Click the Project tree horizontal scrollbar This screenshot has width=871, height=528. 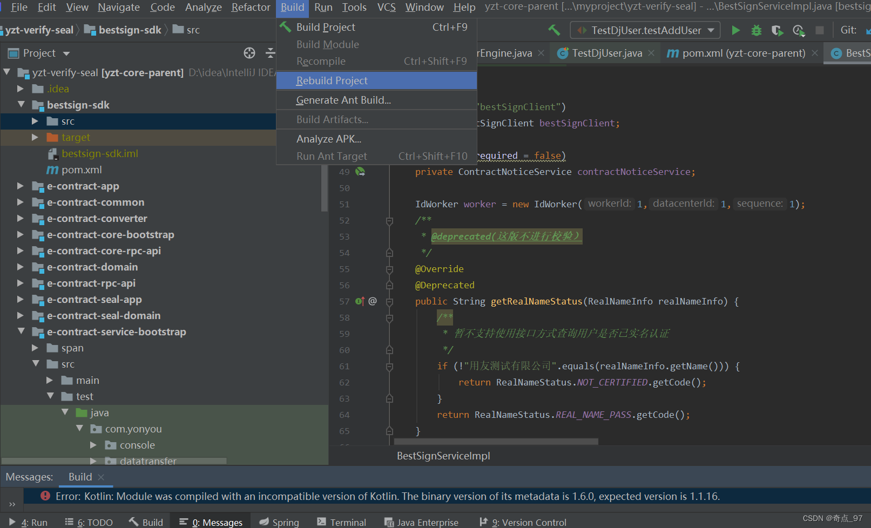click(x=114, y=461)
